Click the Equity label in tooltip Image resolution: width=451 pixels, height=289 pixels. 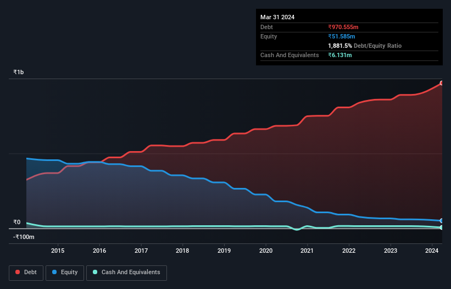tap(269, 36)
